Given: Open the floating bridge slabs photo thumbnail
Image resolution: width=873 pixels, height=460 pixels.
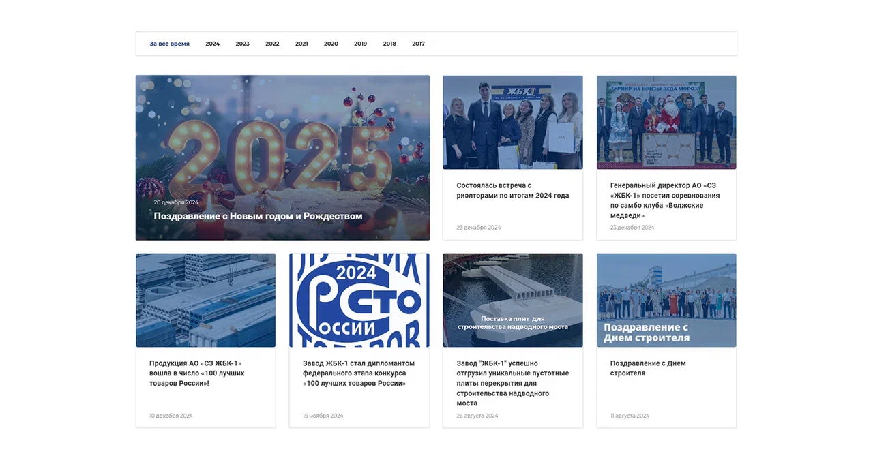Looking at the screenshot, I should tap(513, 301).
